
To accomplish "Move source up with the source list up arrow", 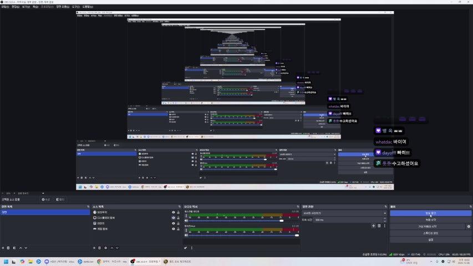I will 112,248.
